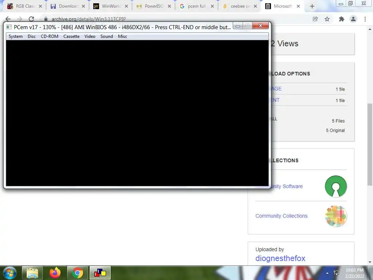
Task: Open the Cassette menu in PCem
Action: pos(71,36)
